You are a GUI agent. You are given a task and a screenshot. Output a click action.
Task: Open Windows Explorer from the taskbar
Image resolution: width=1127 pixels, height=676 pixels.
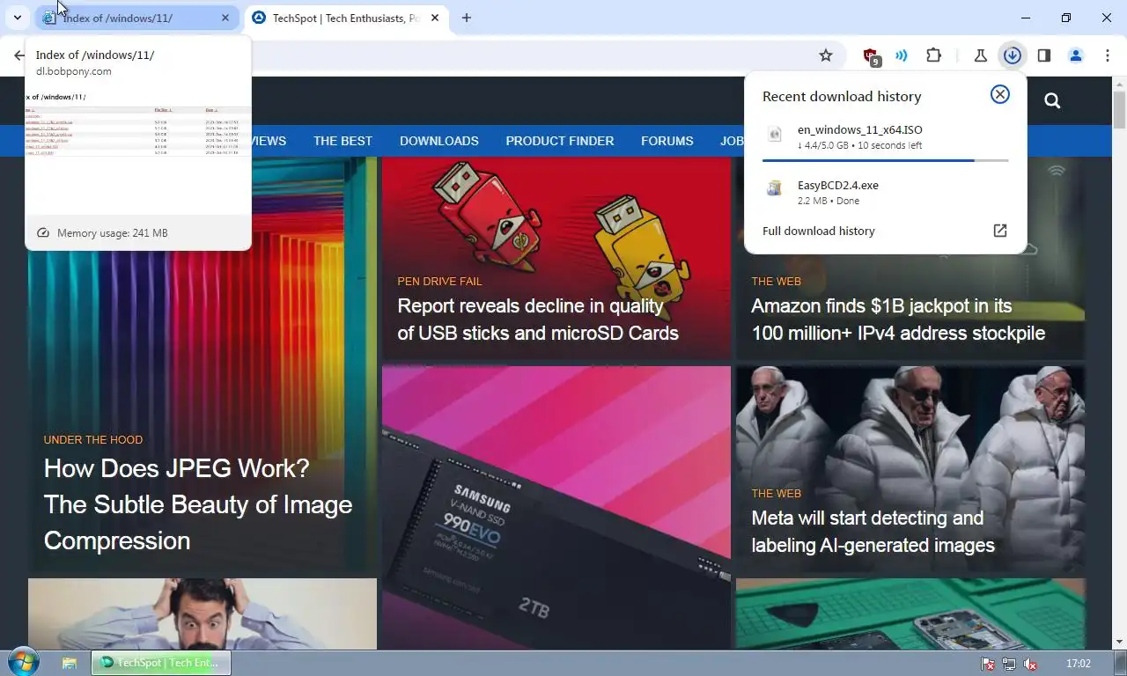(69, 663)
